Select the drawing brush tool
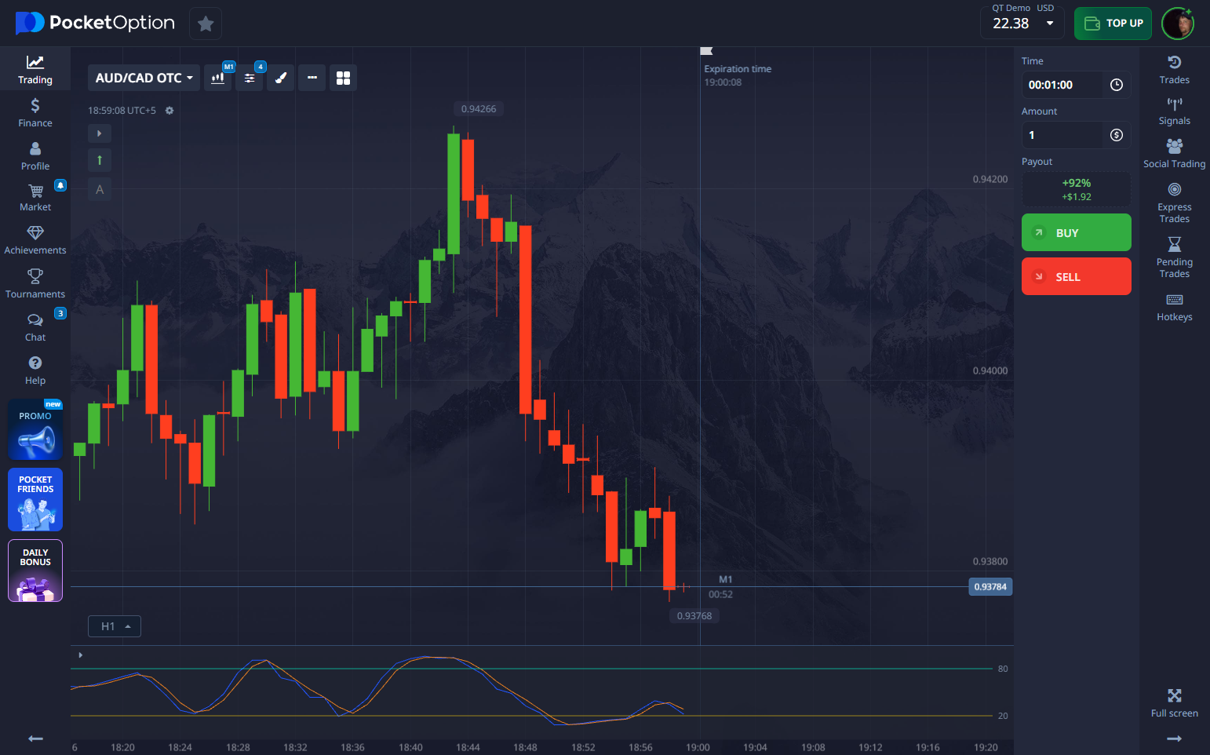Screen dimensions: 1210x755 click(281, 78)
